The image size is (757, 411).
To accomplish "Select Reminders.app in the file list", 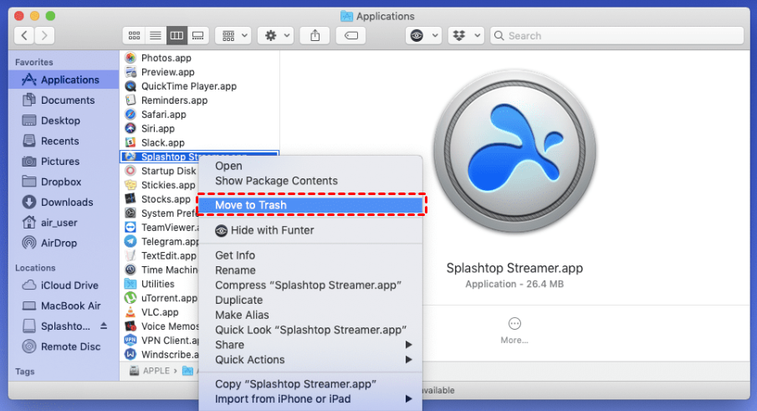I will 199,100.
